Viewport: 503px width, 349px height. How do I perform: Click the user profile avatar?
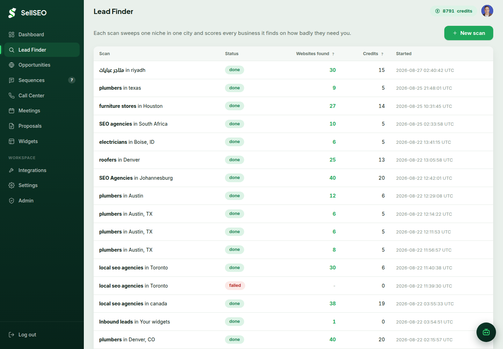[487, 11]
